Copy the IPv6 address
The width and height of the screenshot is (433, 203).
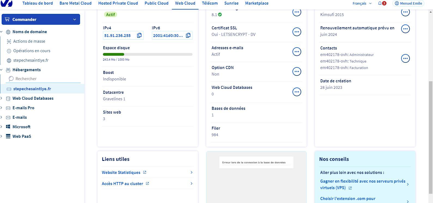[x=188, y=35]
